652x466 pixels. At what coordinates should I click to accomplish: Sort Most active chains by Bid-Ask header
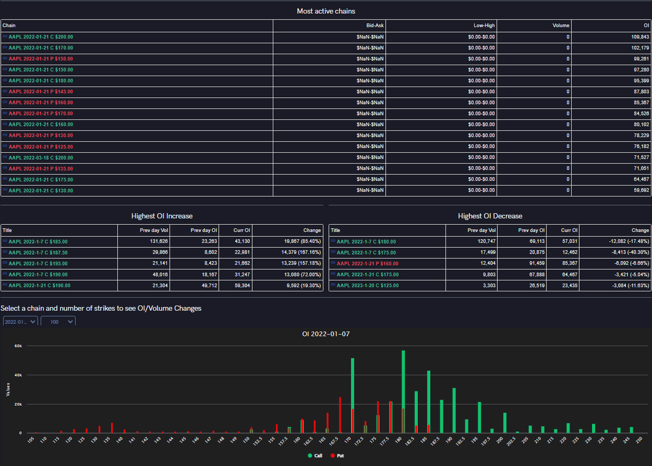click(329, 26)
